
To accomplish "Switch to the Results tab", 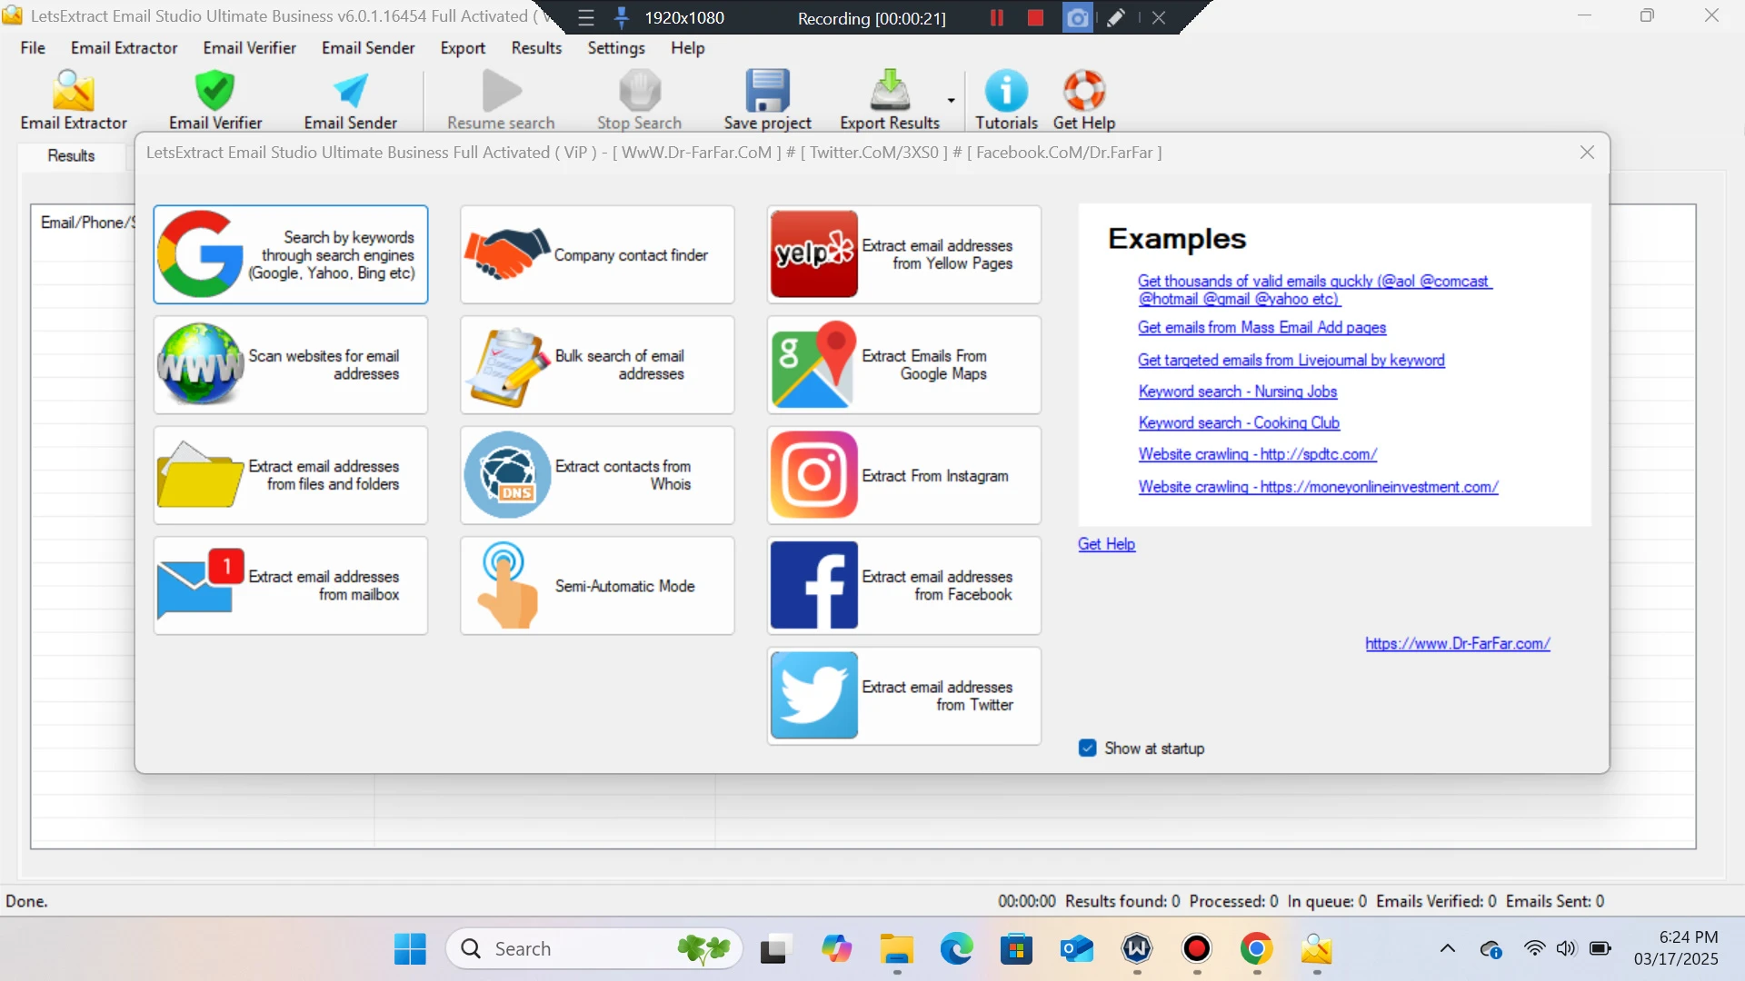I will [71, 155].
